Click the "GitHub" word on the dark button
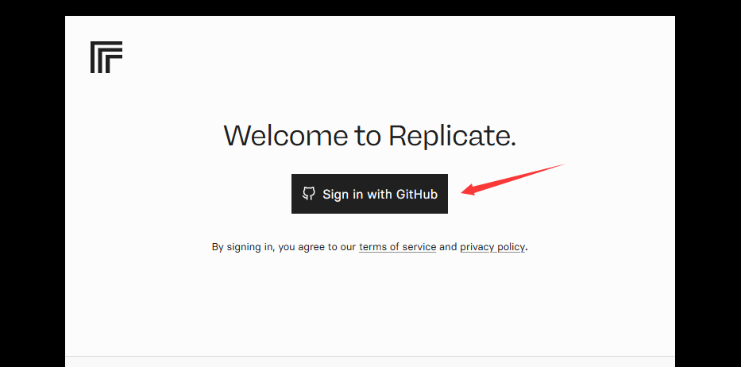This screenshot has width=741, height=367. 417,195
